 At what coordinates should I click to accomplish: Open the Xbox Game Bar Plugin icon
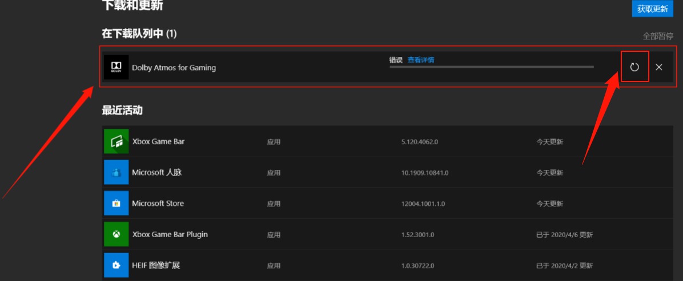pos(116,234)
